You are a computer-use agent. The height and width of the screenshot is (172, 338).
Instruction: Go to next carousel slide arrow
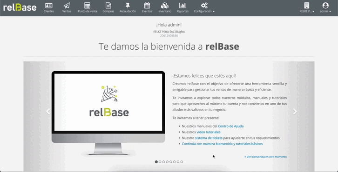click(295, 112)
